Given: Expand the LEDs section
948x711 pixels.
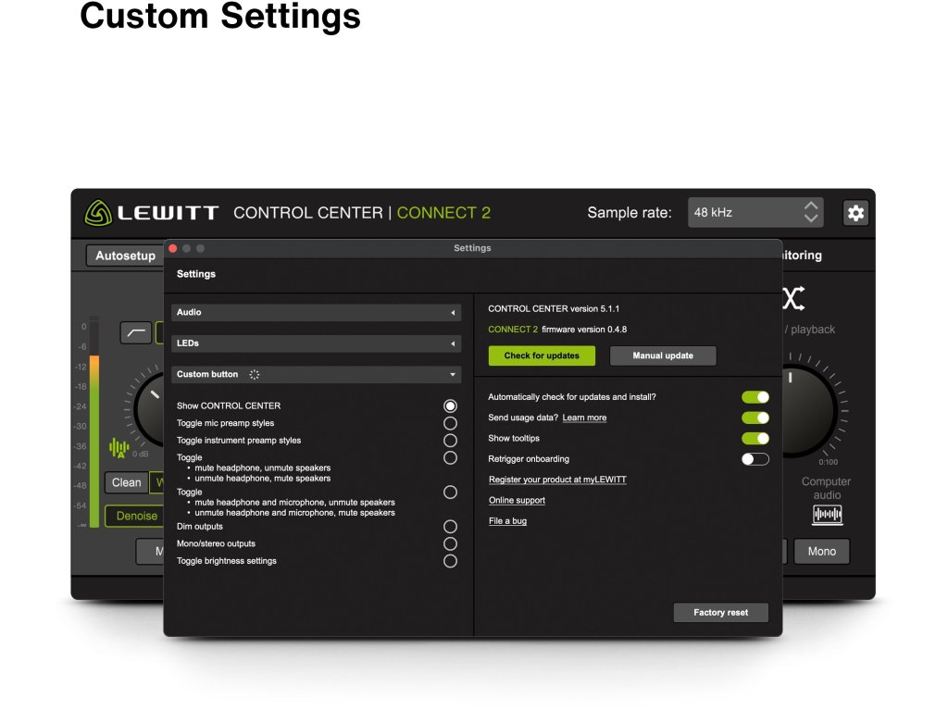Looking at the screenshot, I should point(317,343).
